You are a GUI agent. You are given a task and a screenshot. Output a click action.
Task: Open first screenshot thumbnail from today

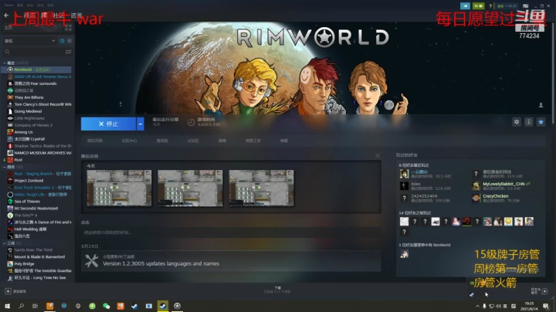click(119, 188)
